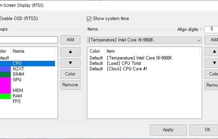Select the GPU group row

tap(28, 80)
